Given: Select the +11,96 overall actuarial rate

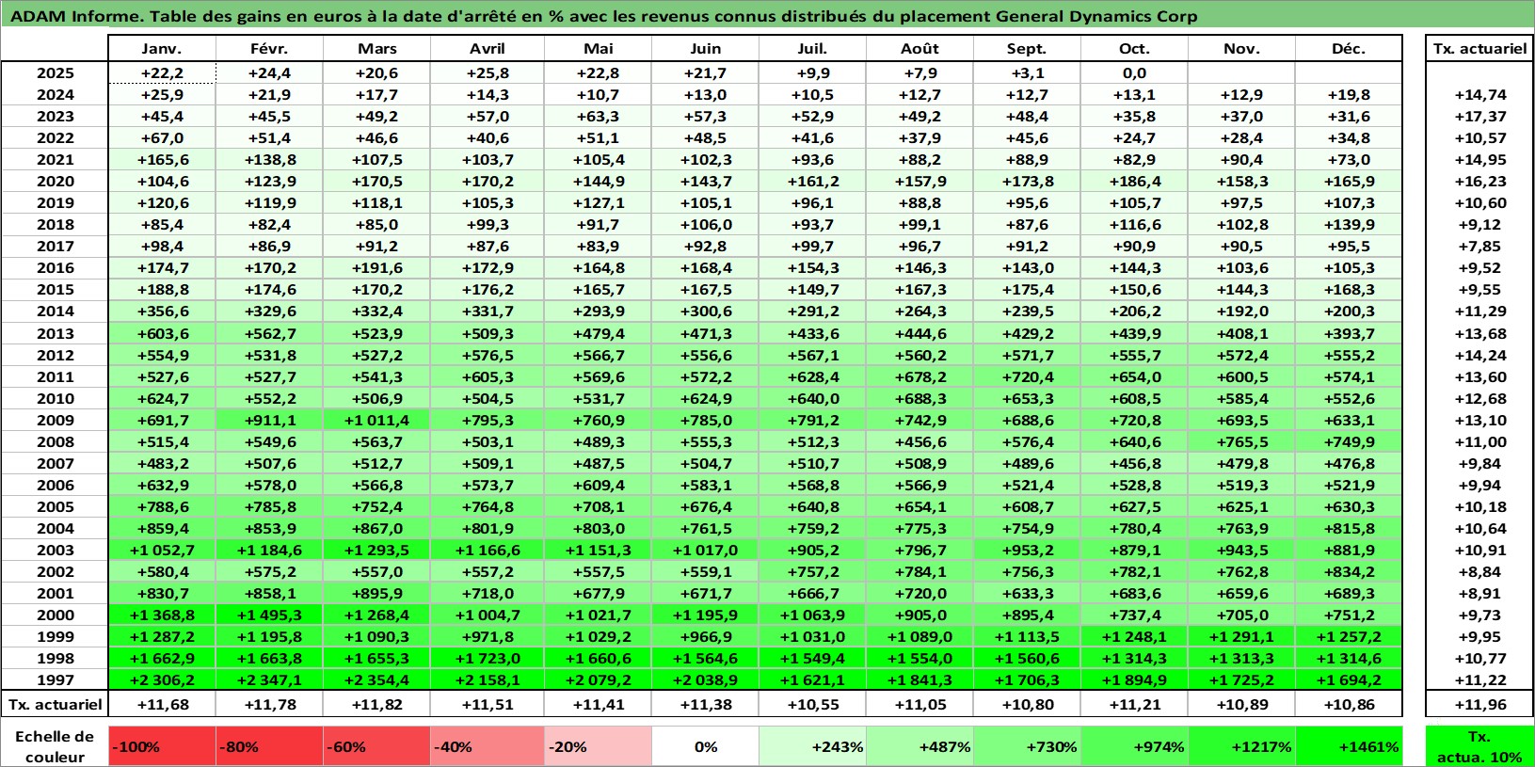Looking at the screenshot, I should tap(1479, 704).
